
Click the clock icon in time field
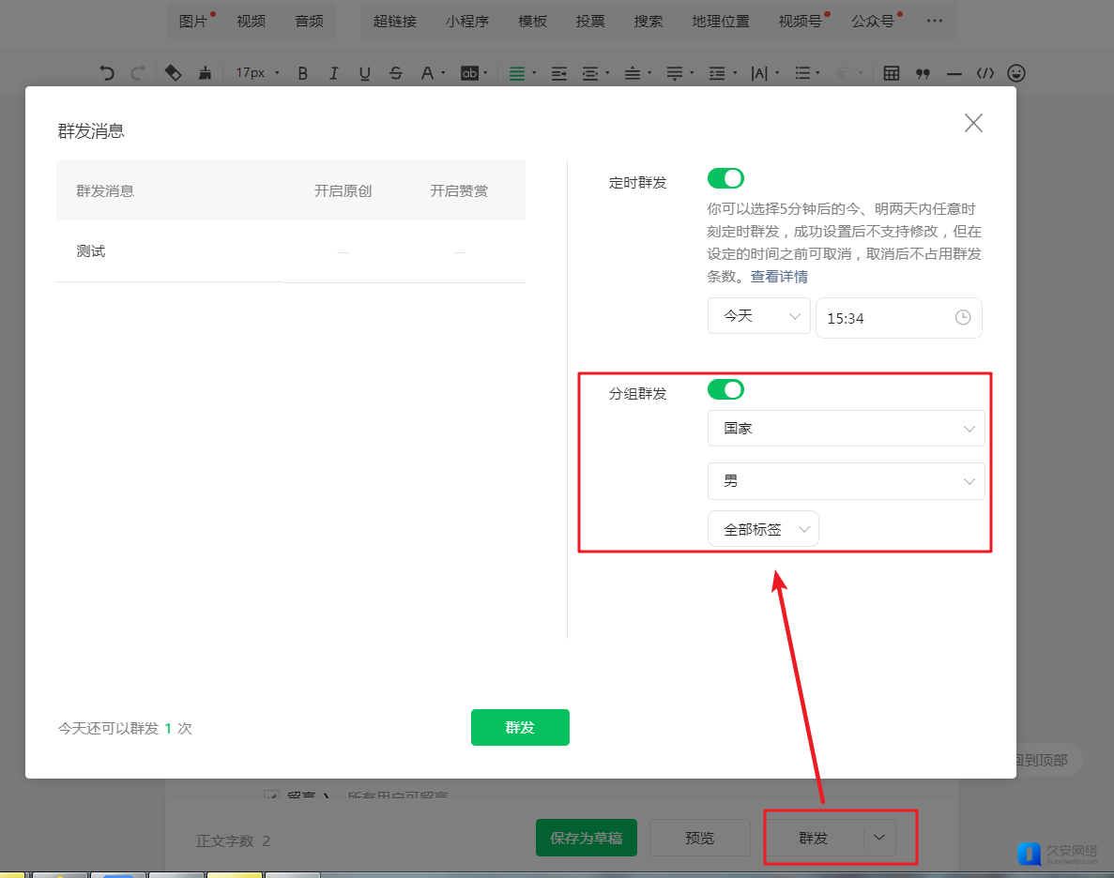coord(963,318)
